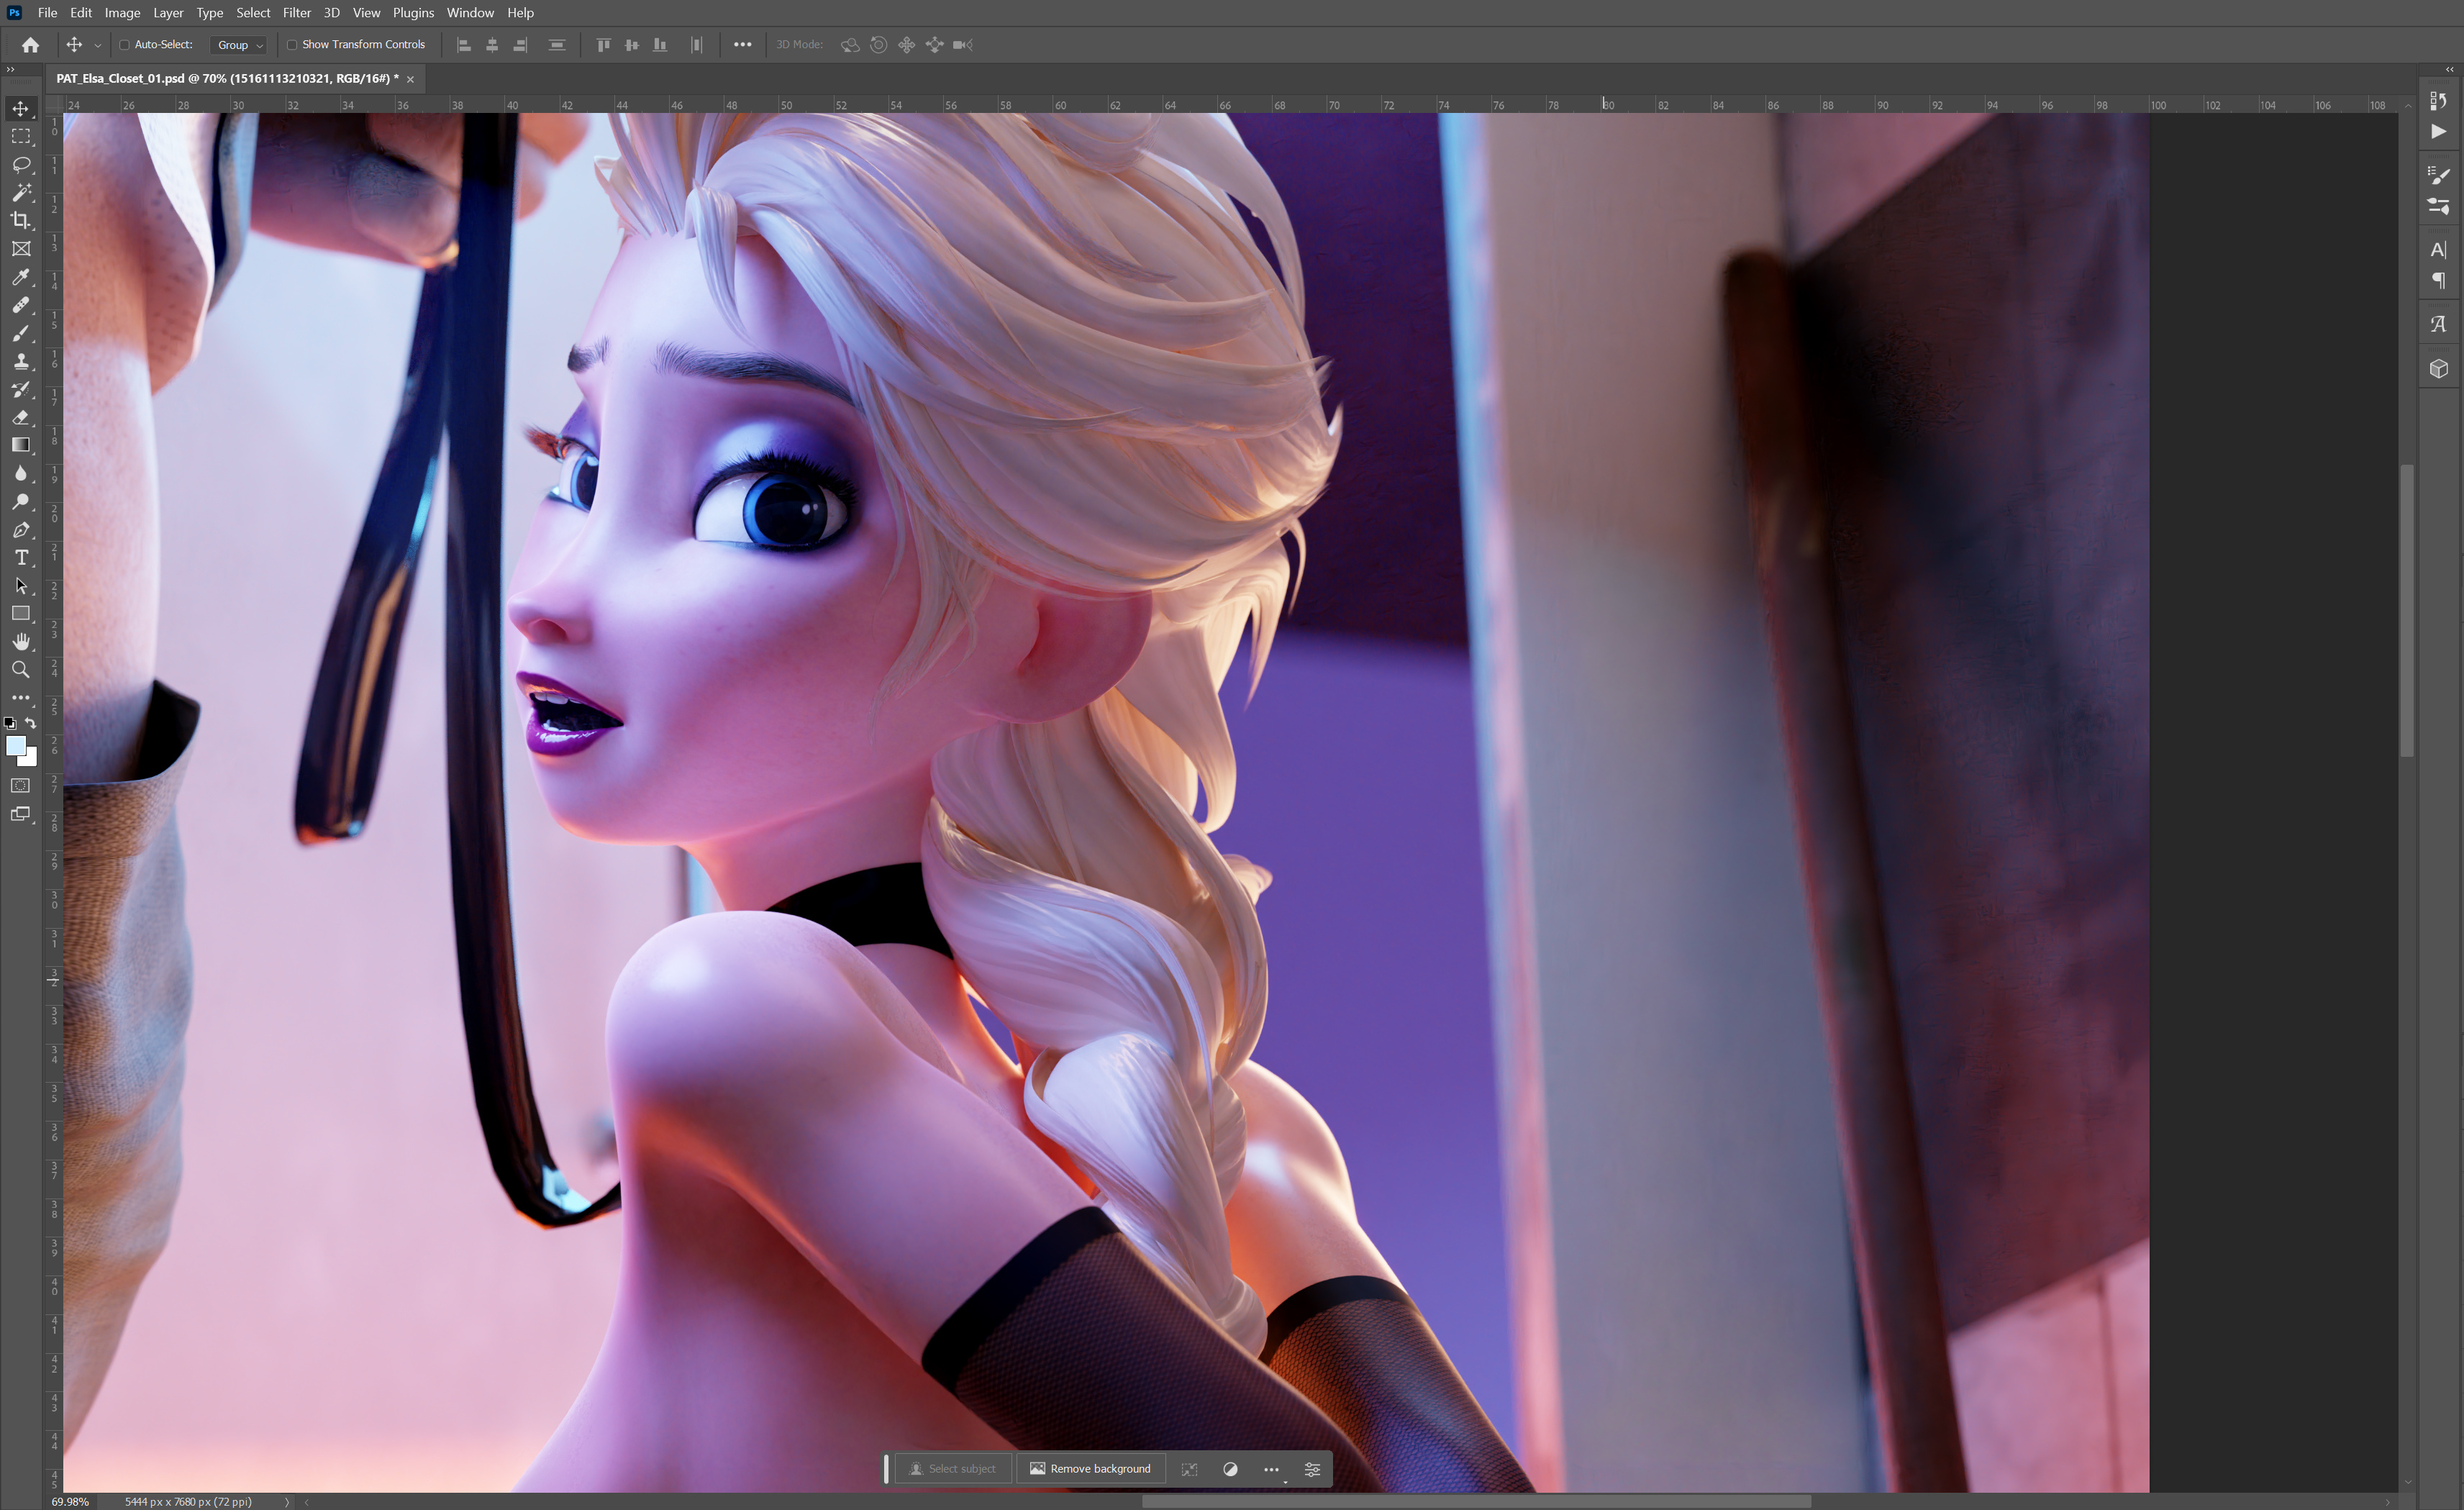Select the Lasso tool
This screenshot has height=1510, width=2464.
click(21, 164)
